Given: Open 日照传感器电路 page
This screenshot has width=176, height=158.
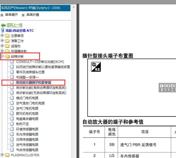Looking at the screenshot, I should [x=27, y=139].
